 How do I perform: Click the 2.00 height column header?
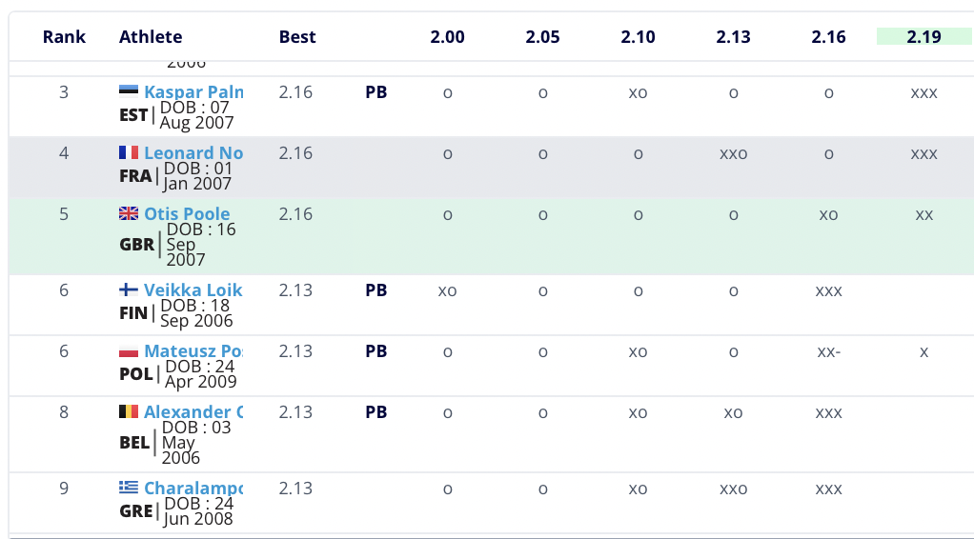click(447, 37)
